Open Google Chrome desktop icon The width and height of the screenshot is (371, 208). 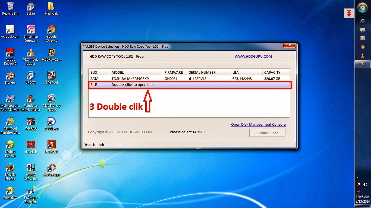[x=51, y=34]
